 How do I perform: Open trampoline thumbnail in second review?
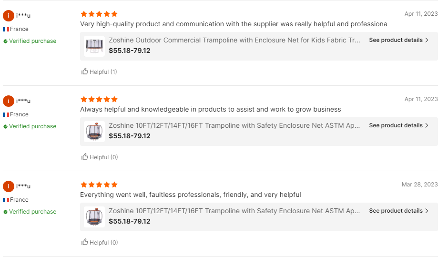click(94, 131)
